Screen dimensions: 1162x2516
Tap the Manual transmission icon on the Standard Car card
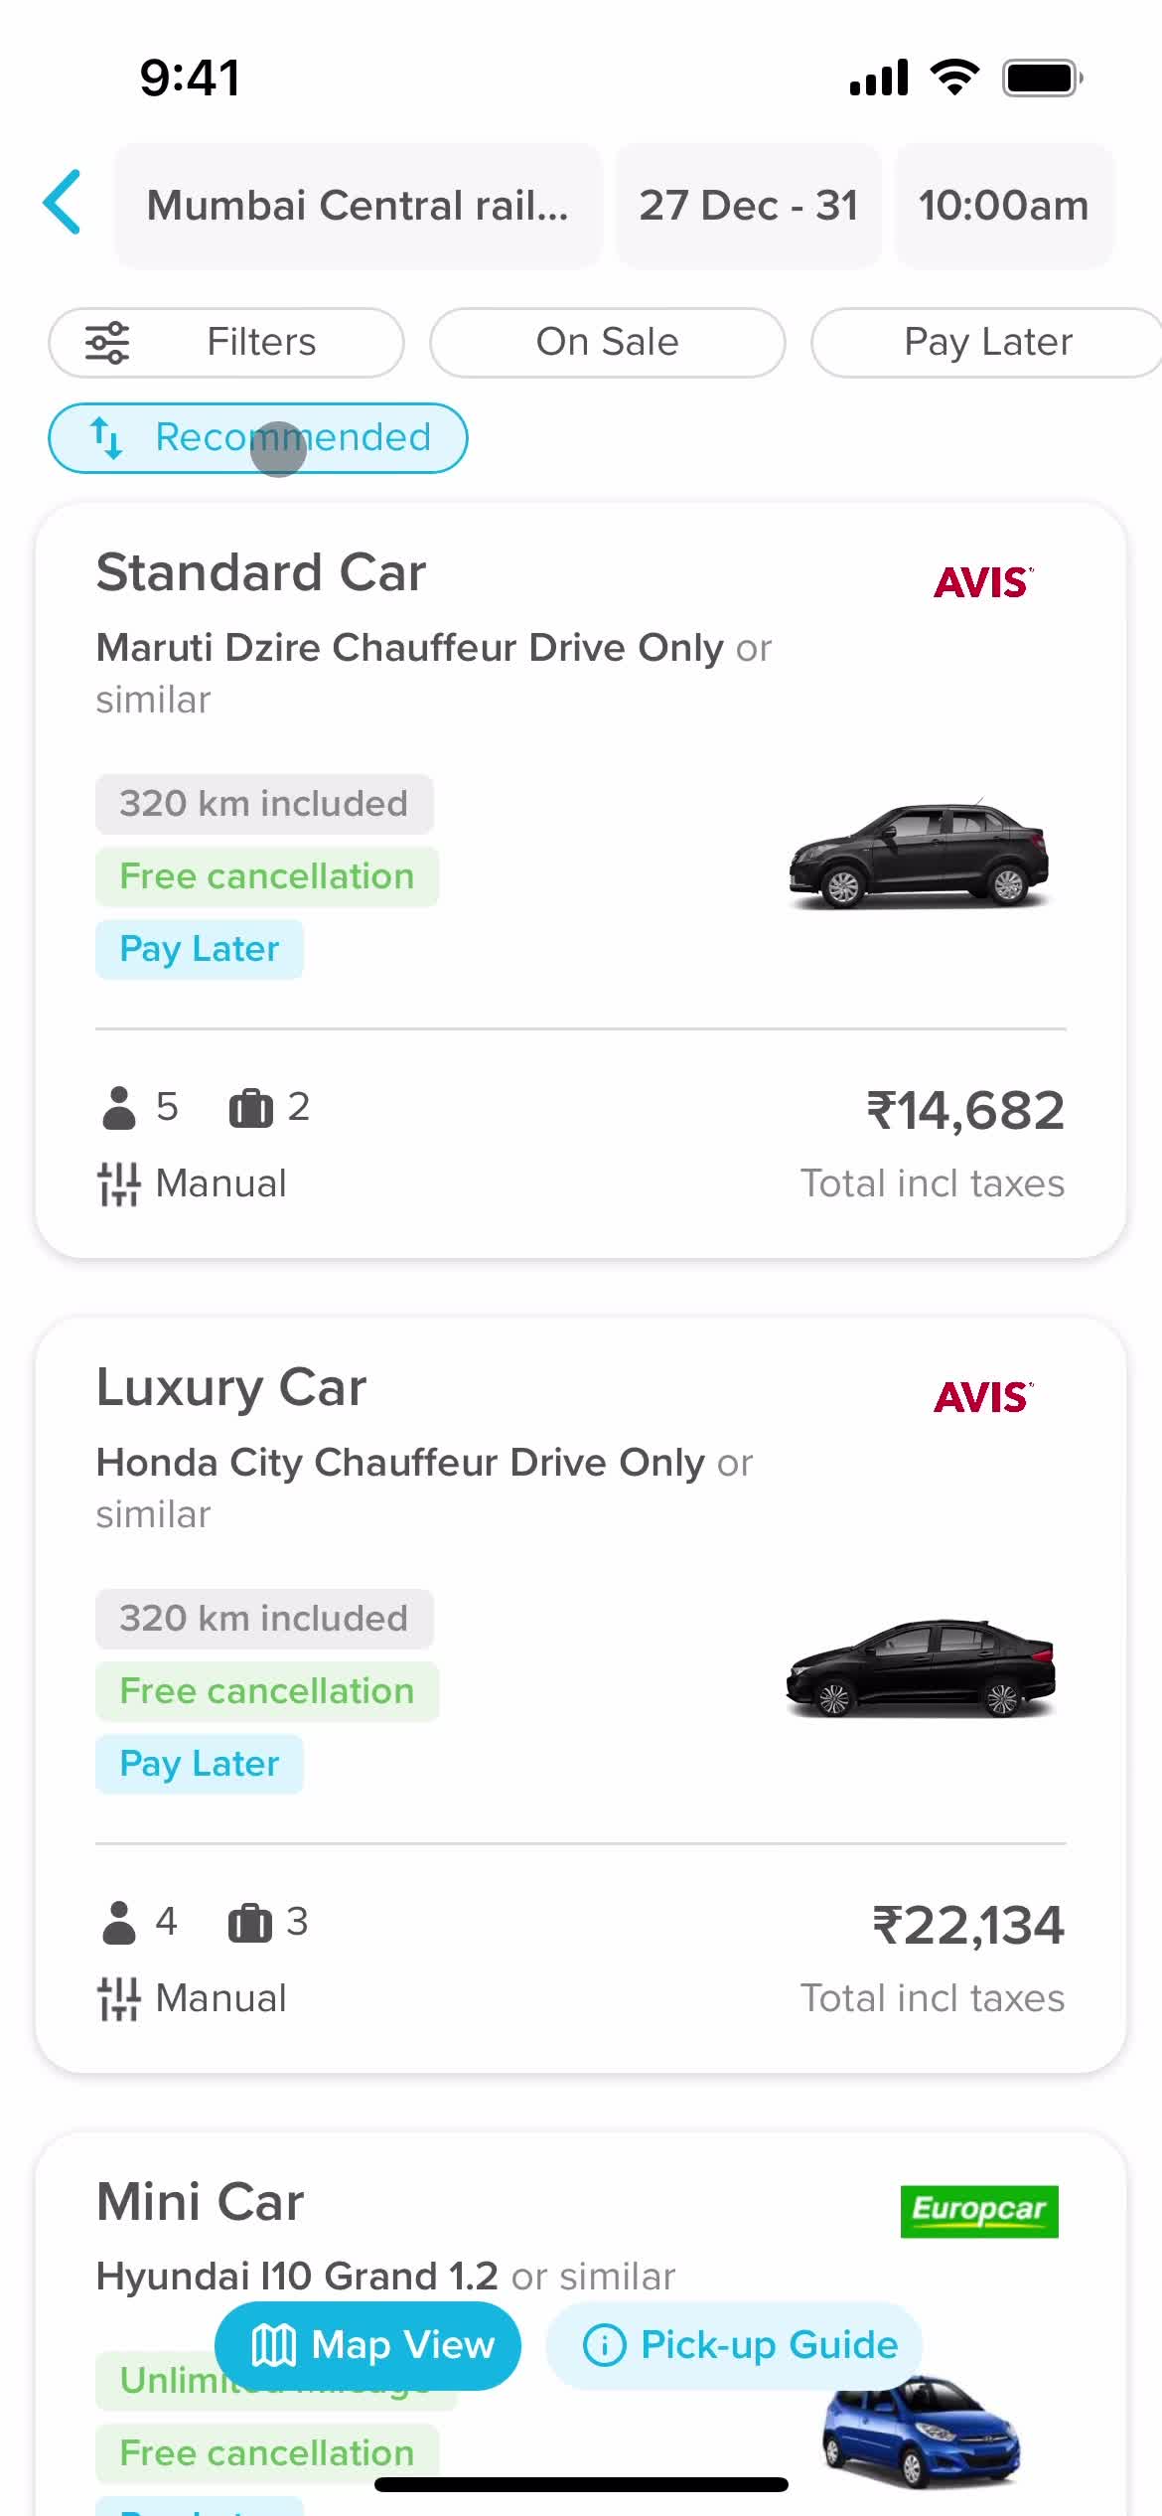pyautogui.click(x=119, y=1183)
